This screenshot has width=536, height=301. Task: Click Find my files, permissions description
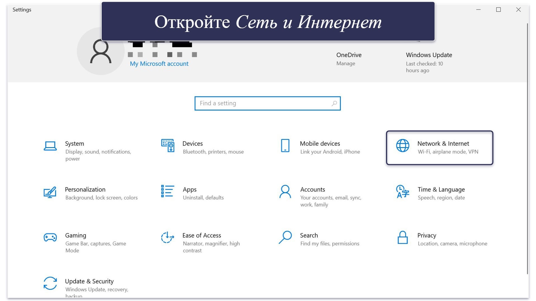click(330, 244)
